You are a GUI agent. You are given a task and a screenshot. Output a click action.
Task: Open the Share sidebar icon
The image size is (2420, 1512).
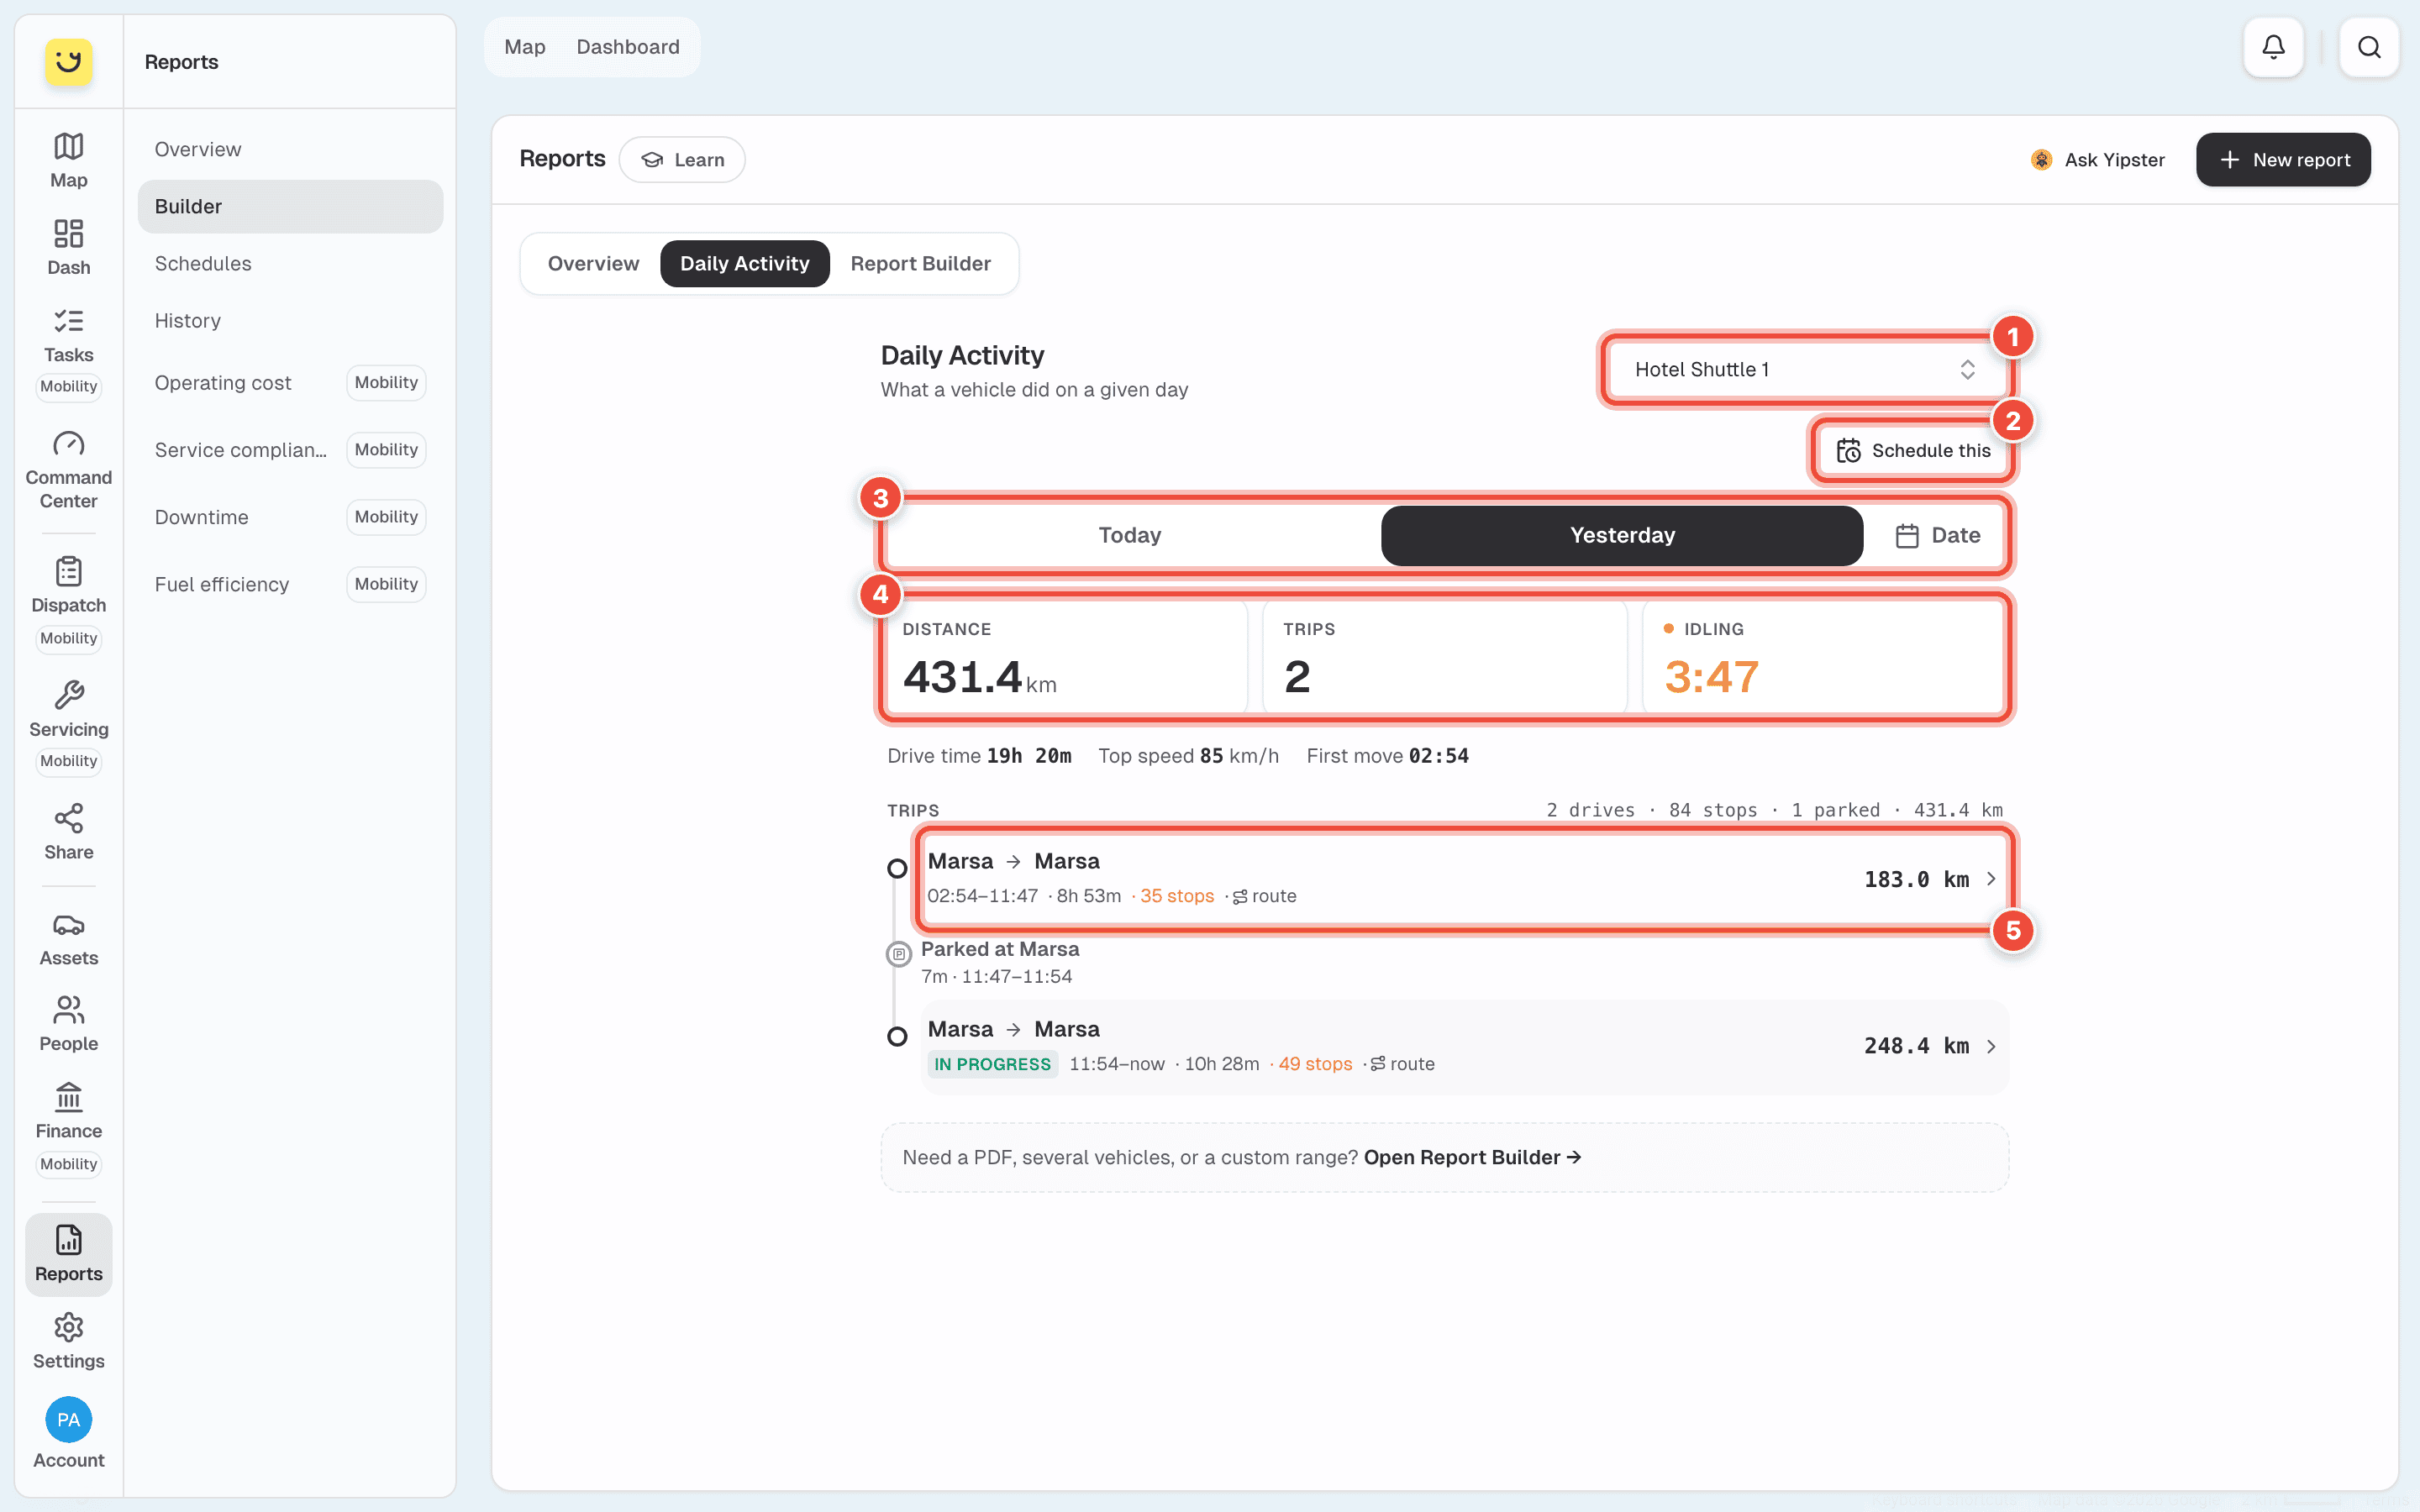(68, 832)
